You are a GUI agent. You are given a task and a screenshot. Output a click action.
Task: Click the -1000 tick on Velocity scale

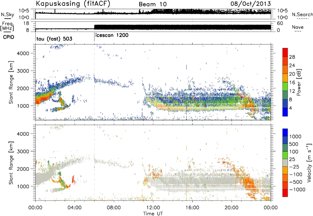point(297,189)
